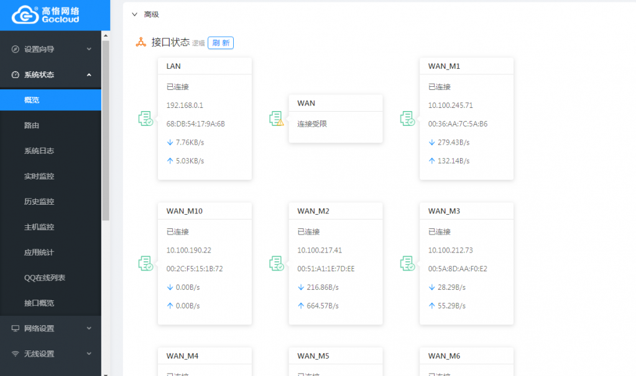Click the WAN_M5 card title

[x=313, y=356]
